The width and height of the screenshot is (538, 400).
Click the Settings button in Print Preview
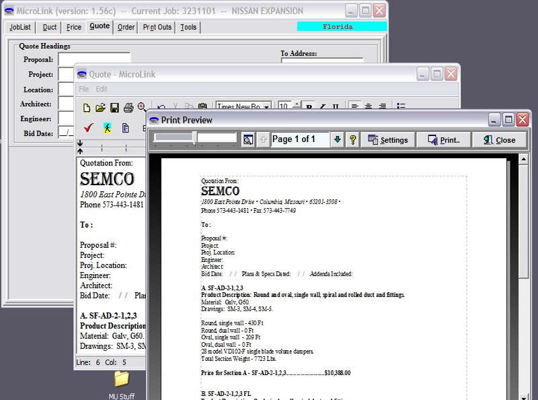click(x=387, y=139)
